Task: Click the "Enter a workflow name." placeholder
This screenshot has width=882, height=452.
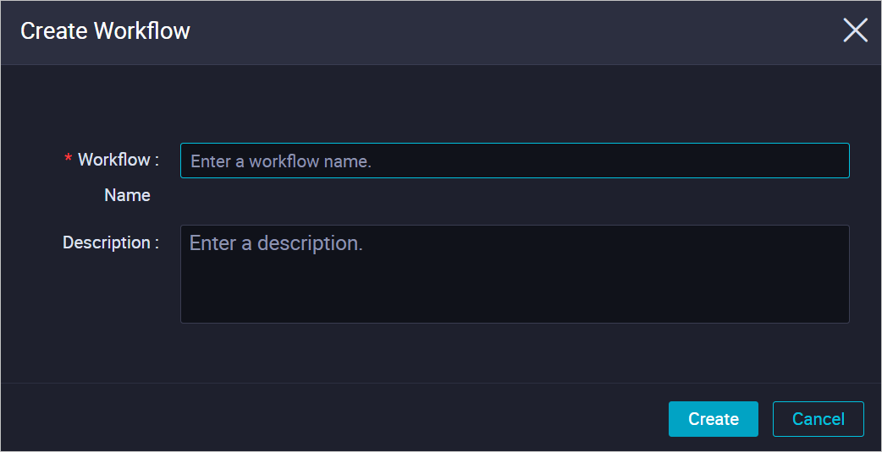Action: [x=281, y=161]
